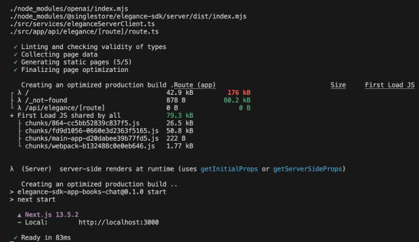Viewport: 419px width, 242px height.
Task: Click the getInitialProps link text
Action: pyautogui.click(x=229, y=169)
